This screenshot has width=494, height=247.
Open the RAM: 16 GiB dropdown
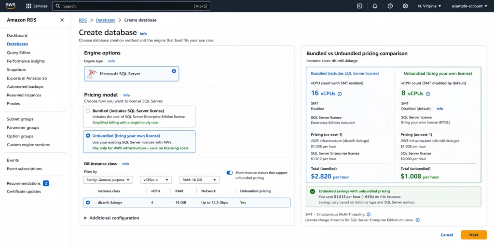(199, 180)
